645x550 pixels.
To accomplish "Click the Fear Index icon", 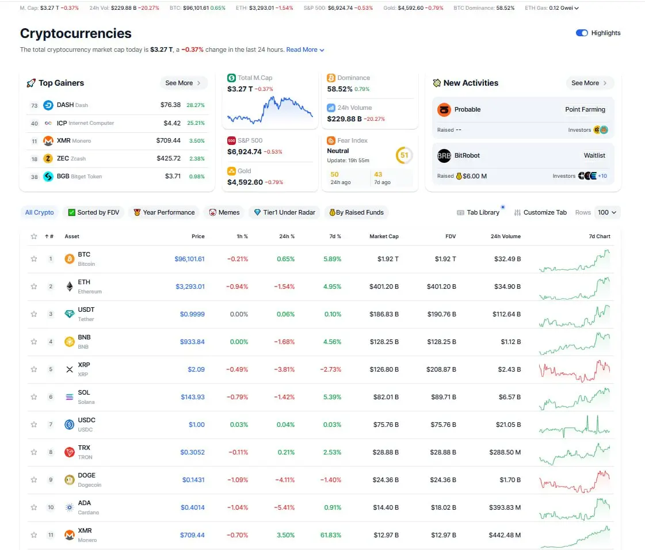I will coord(331,140).
